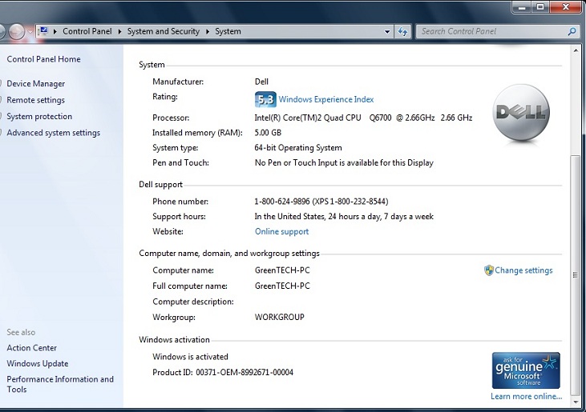
Task: Maximize the System window
Action: [x=540, y=6]
